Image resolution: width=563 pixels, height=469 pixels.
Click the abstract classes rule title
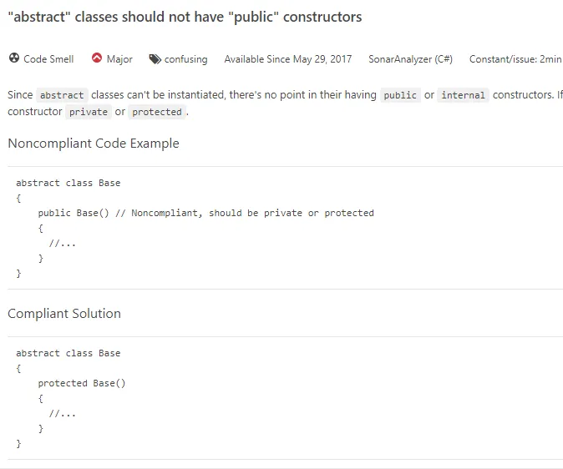tap(185, 18)
